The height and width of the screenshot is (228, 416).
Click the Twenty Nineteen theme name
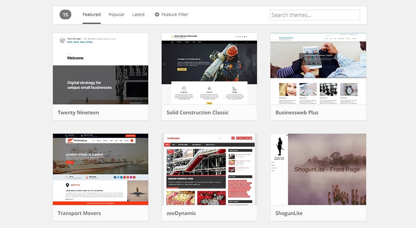(x=78, y=112)
